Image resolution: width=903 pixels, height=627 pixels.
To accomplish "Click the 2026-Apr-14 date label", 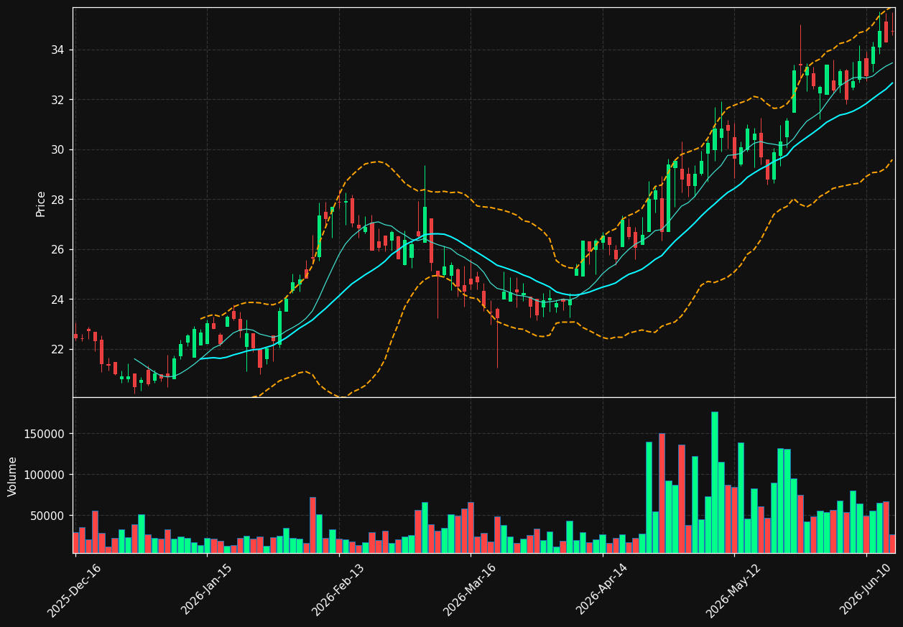I will 602,590.
